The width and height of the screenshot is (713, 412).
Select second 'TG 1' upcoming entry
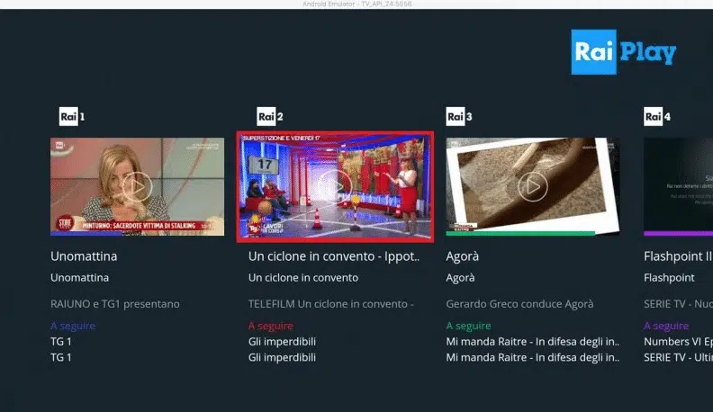tap(61, 357)
